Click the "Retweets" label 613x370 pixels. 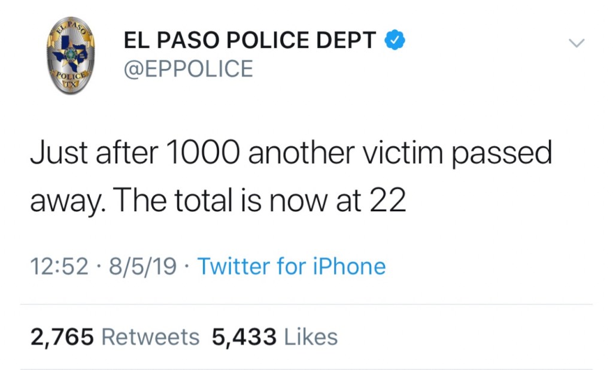point(150,337)
